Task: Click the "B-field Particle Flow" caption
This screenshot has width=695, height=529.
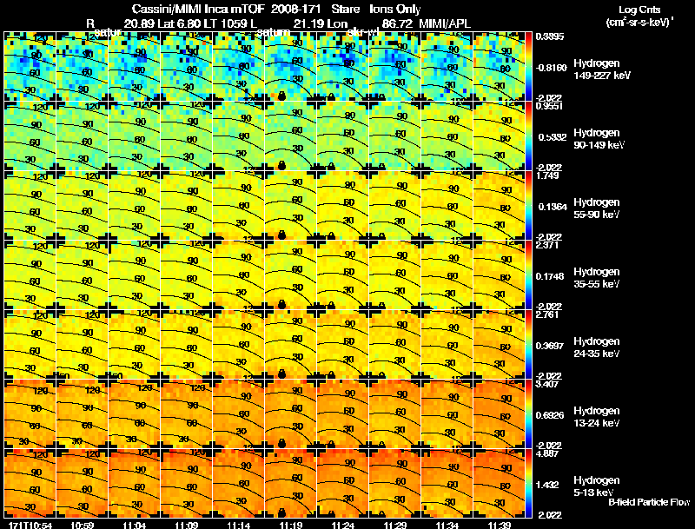Action: pyautogui.click(x=649, y=502)
